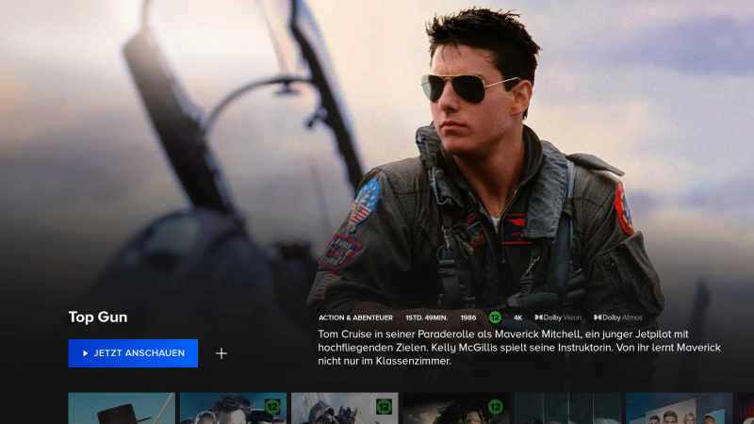The image size is (754, 424).
Task: Open the sixth thumbnail showing a group of people
Action: (679, 409)
